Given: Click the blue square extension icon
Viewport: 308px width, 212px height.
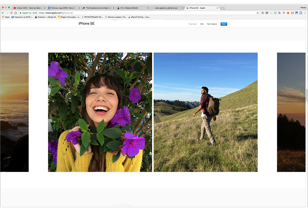Looking at the screenshot, I should tap(301, 13).
